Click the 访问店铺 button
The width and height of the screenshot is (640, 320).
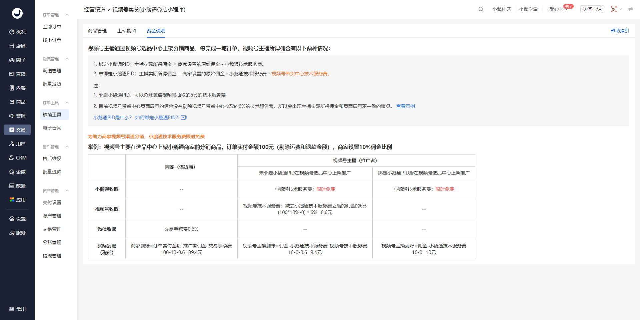(x=592, y=9)
